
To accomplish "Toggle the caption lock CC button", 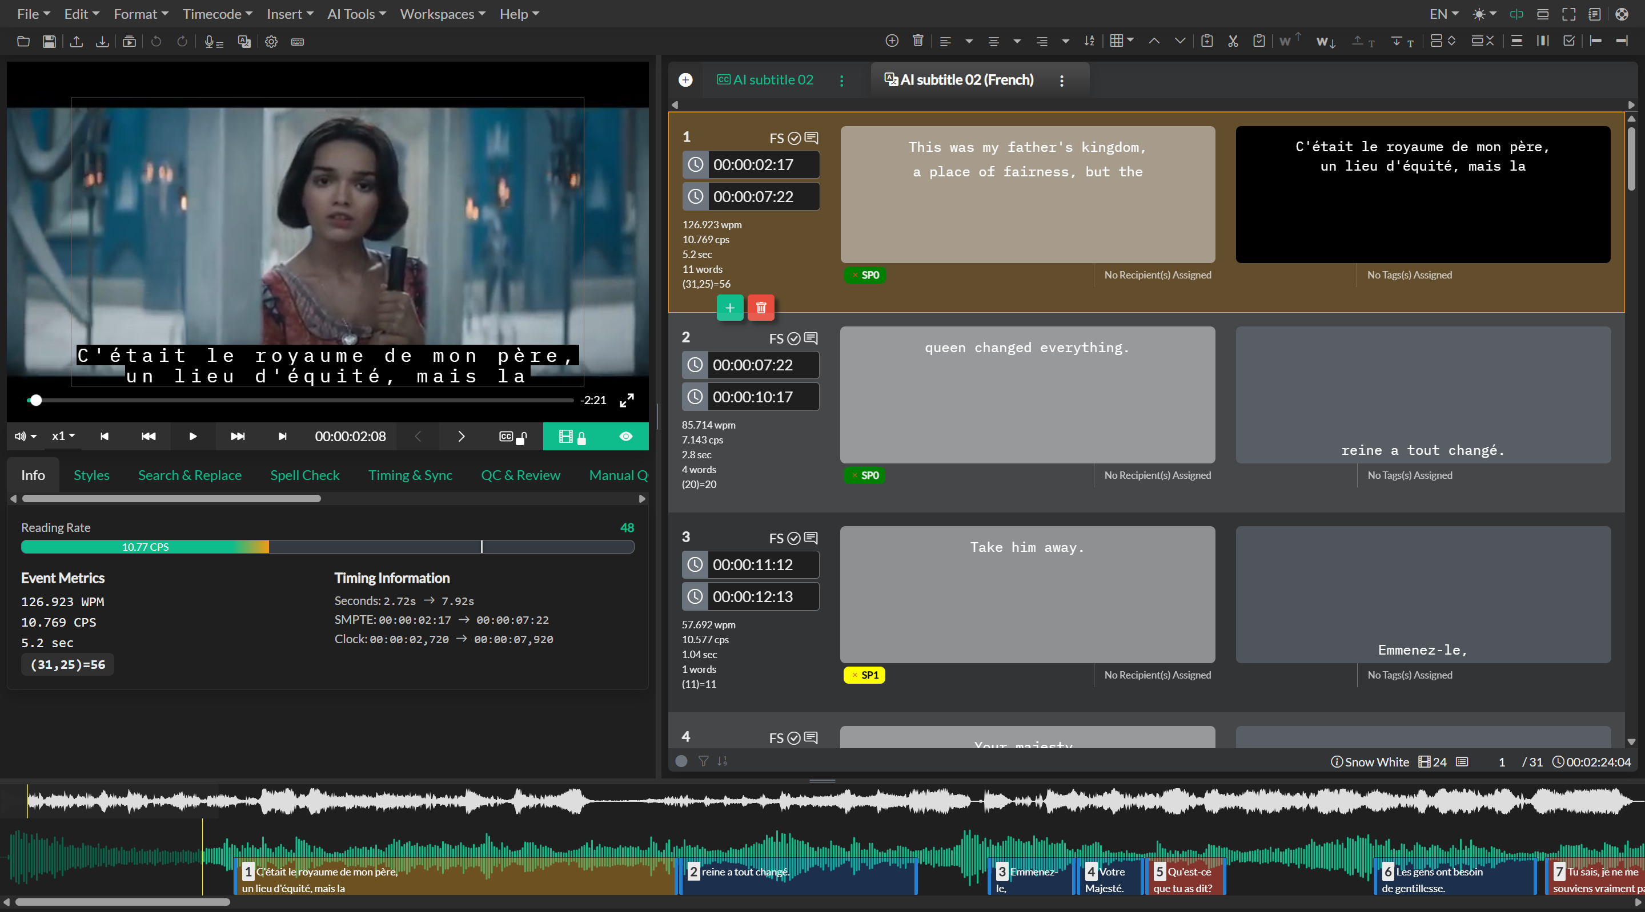I will coord(513,437).
